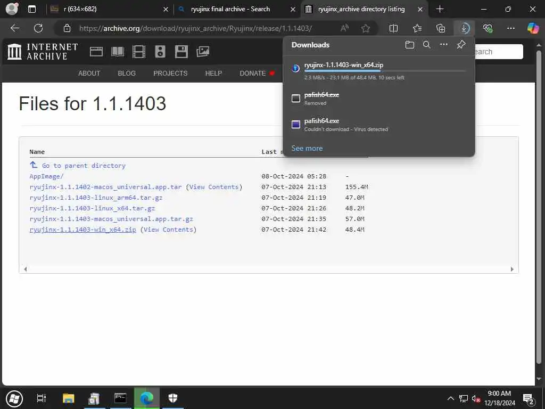Click pafish64.exe virus detected entry
The image size is (545, 409).
(379, 125)
